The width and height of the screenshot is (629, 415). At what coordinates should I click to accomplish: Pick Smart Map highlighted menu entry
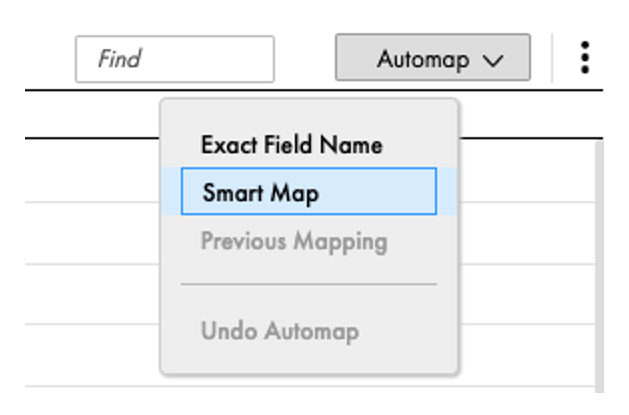tap(309, 192)
